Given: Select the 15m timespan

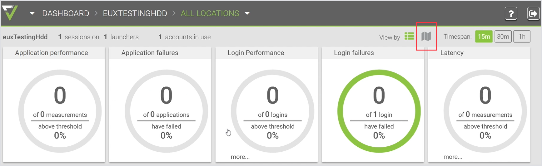Looking at the screenshot, I should click(484, 37).
